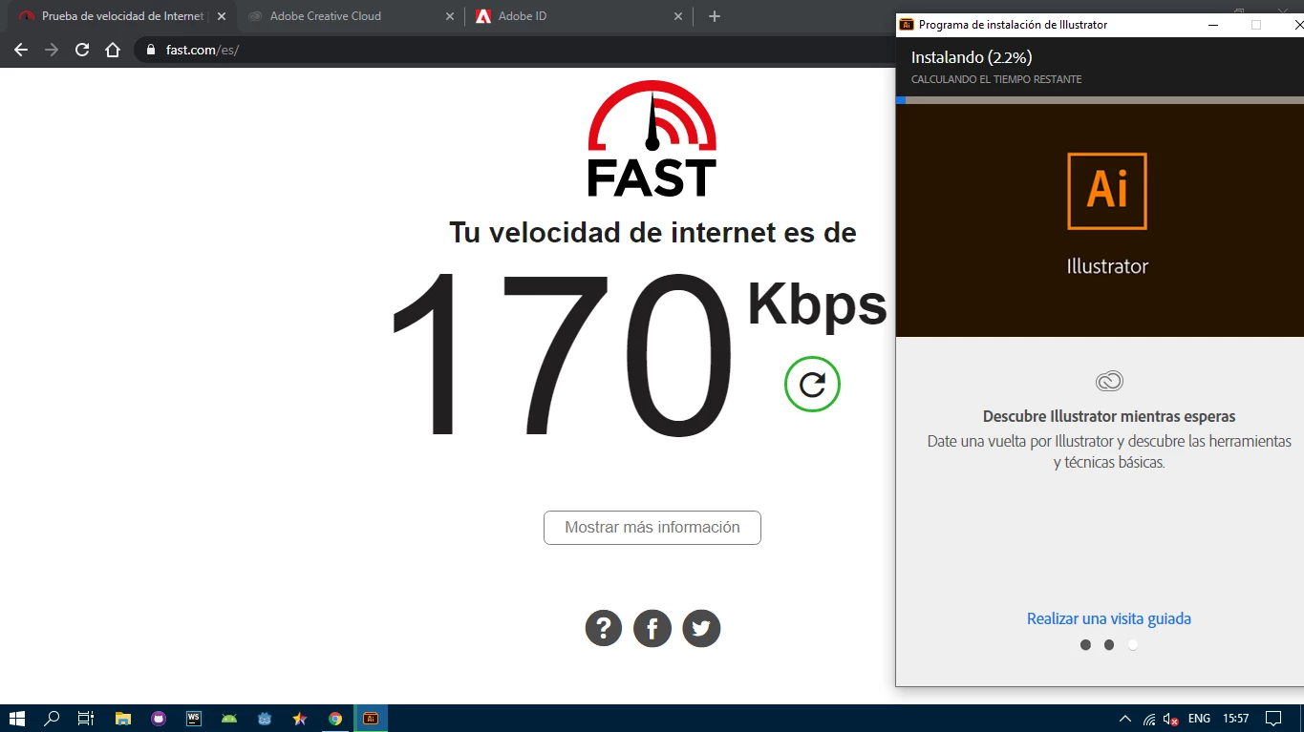Image resolution: width=1304 pixels, height=732 pixels.
Task: Open Wi-Fi network settings in the tray
Action: point(1149,719)
